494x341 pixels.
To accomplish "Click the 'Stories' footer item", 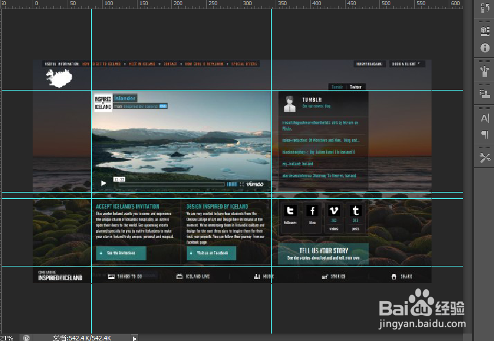I will [334, 276].
